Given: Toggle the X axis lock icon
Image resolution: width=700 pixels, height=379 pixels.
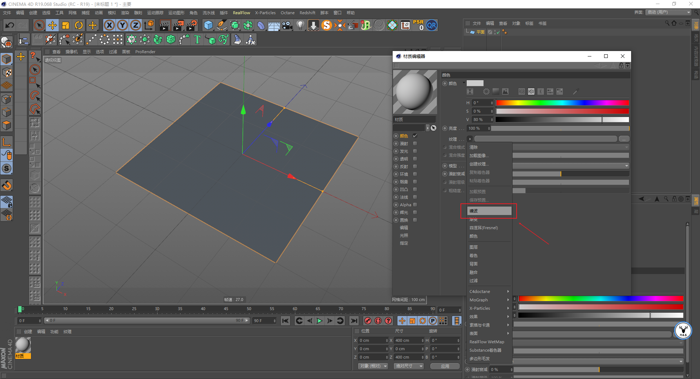Looking at the screenshot, I should click(x=109, y=25).
